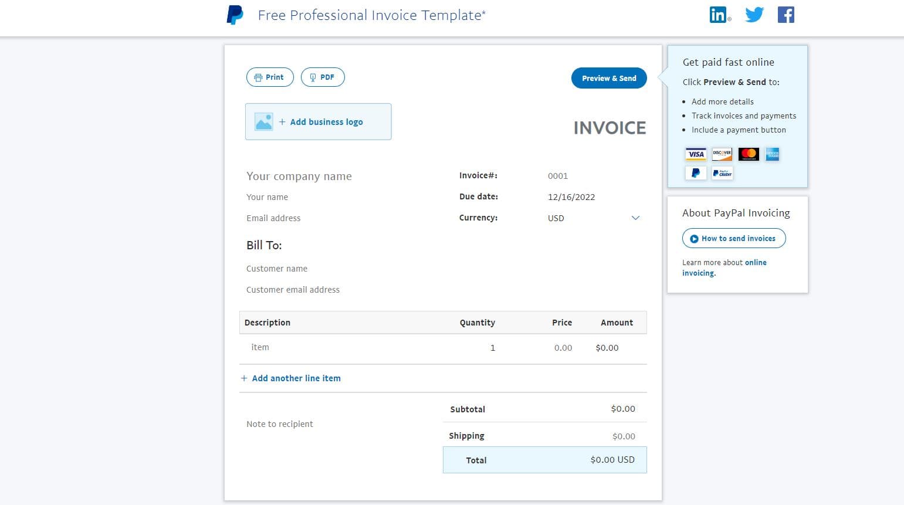The height and width of the screenshot is (505, 904).
Task: Download invoice using PDF button
Action: 323,77
